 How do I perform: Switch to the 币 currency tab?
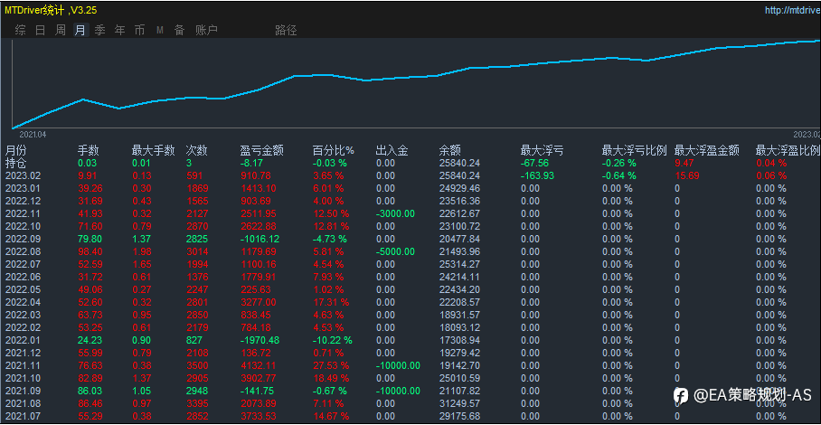coord(139,31)
